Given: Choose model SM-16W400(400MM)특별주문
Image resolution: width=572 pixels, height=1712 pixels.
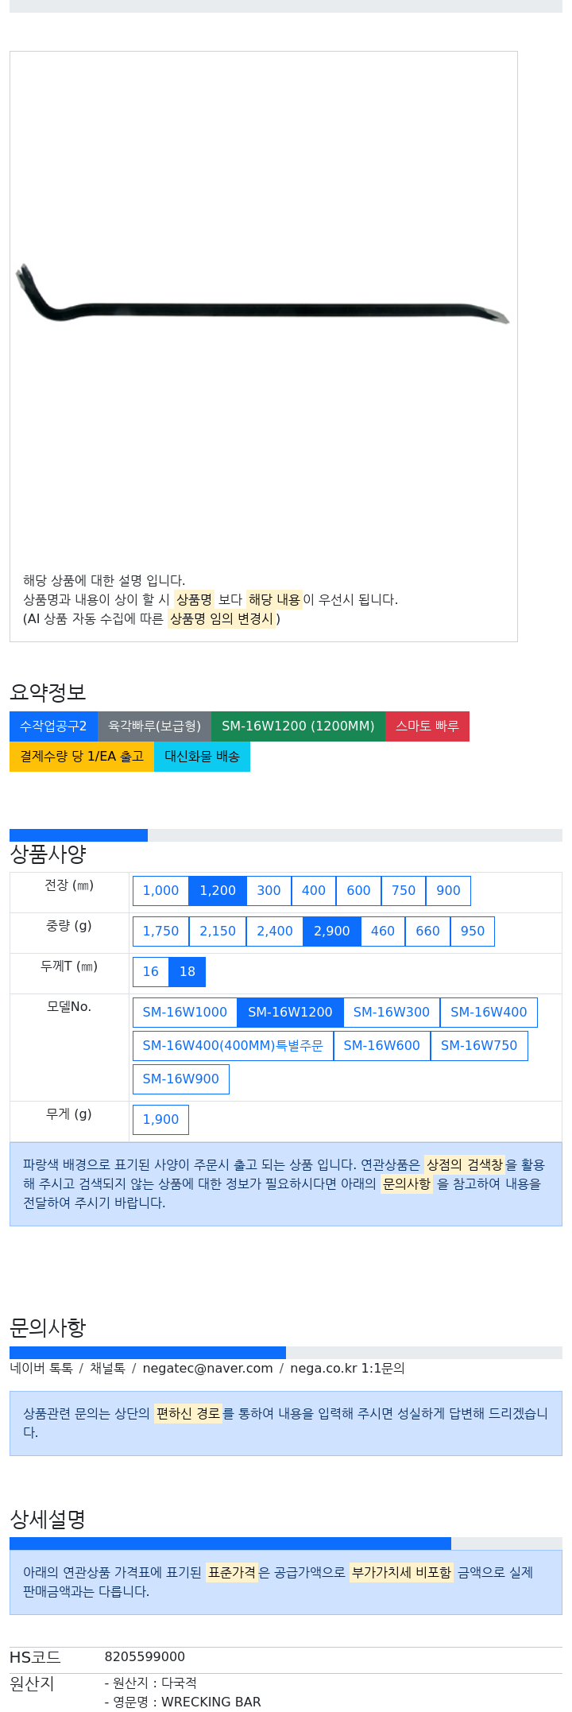Looking at the screenshot, I should [x=233, y=1045].
